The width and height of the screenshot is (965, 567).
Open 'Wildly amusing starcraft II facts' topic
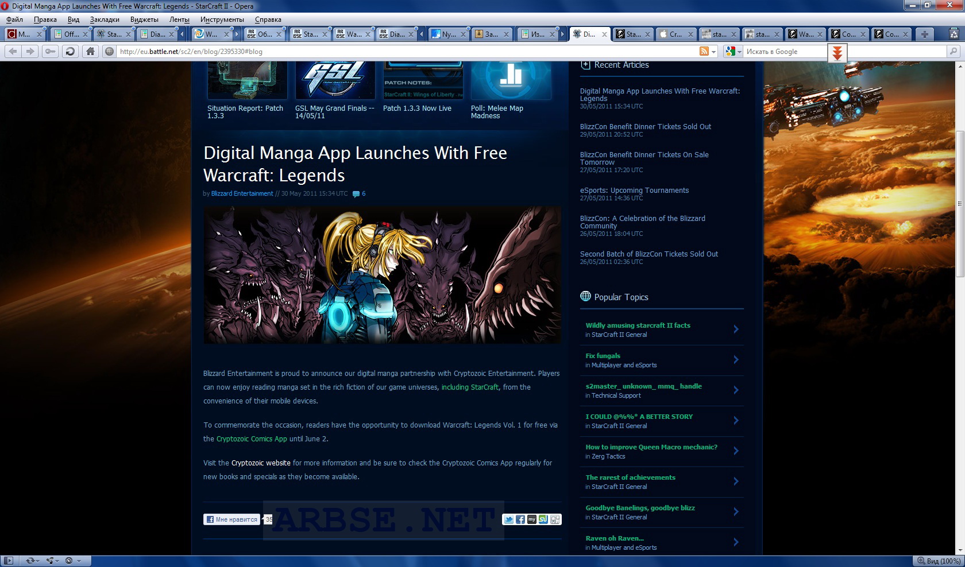pos(638,325)
